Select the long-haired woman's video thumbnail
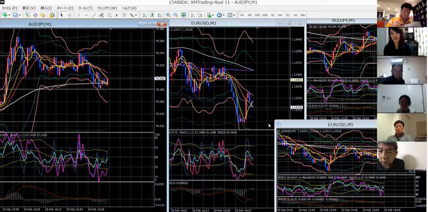Viewport: 428px width, 212px height. (x=402, y=42)
